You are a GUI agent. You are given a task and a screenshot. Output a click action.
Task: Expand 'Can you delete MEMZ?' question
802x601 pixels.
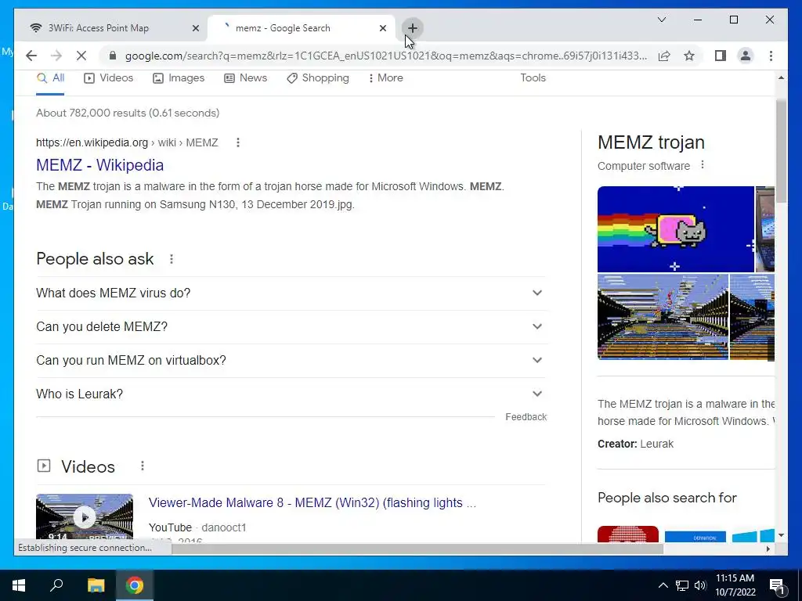[291, 326]
